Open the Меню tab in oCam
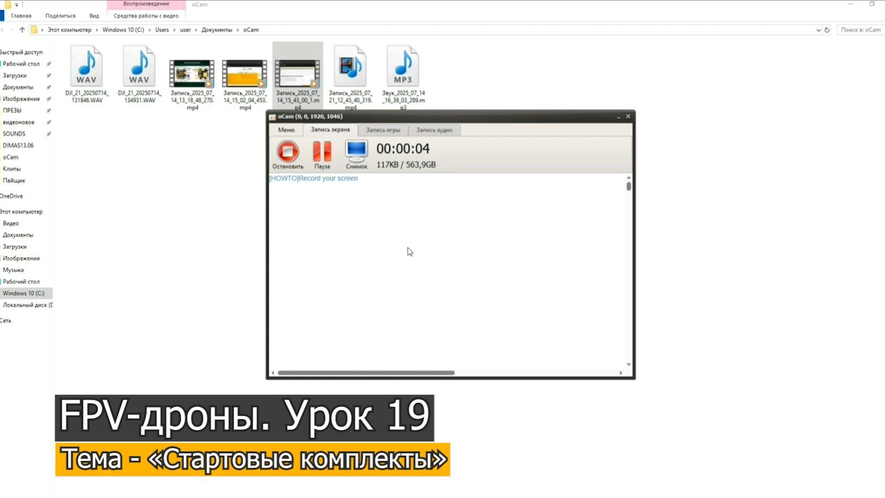885x498 pixels. pyautogui.click(x=286, y=130)
